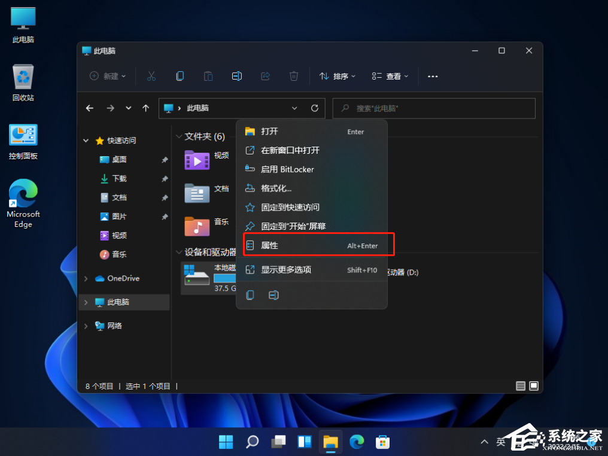
Task: Click the 英 input language indicator
Action: click(501, 442)
